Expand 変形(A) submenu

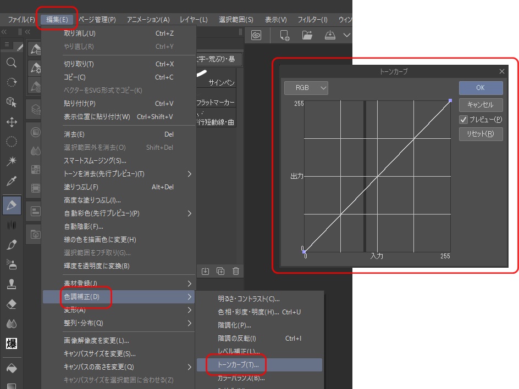(x=190, y=310)
